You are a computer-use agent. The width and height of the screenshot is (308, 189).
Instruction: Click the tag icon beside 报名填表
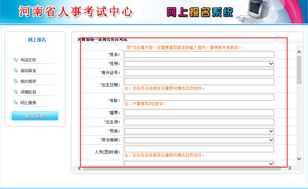coord(16,70)
